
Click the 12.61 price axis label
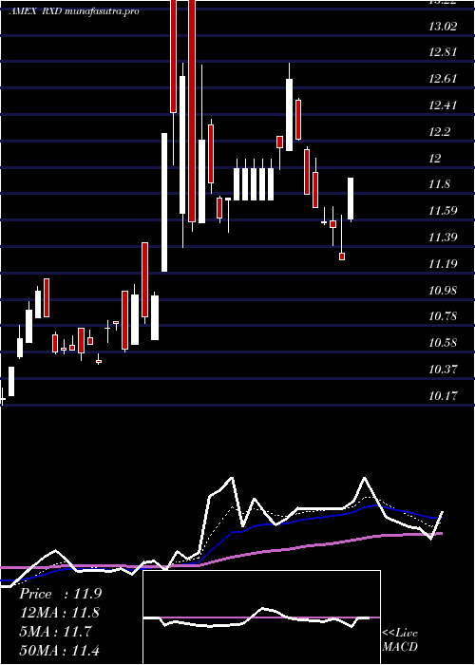point(443,79)
